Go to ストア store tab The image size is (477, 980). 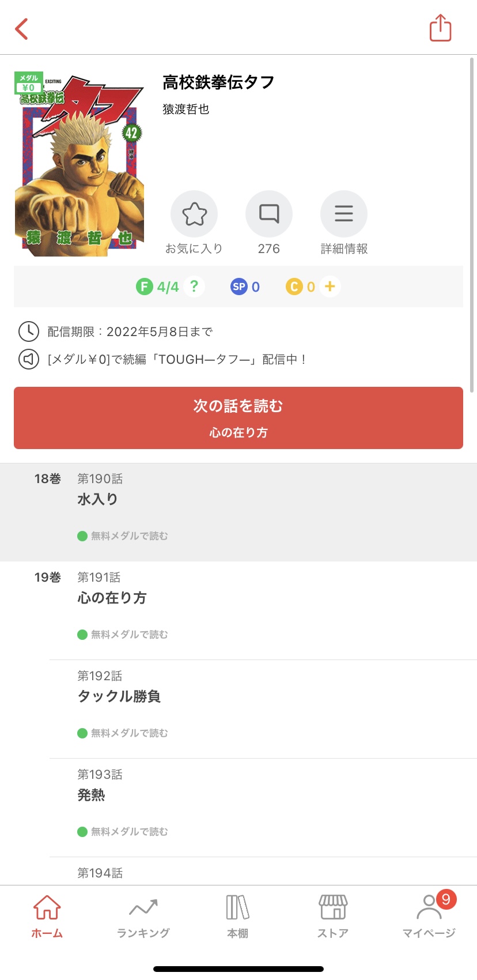pos(333,917)
